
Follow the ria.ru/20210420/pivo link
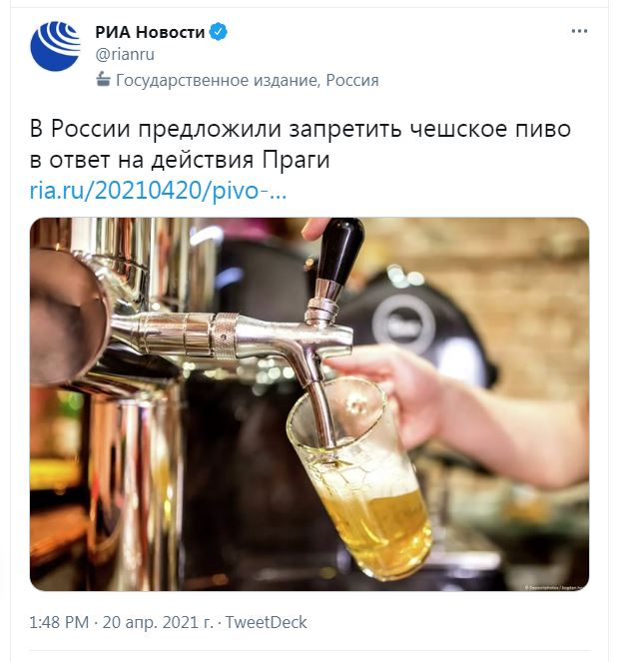pyautogui.click(x=158, y=191)
